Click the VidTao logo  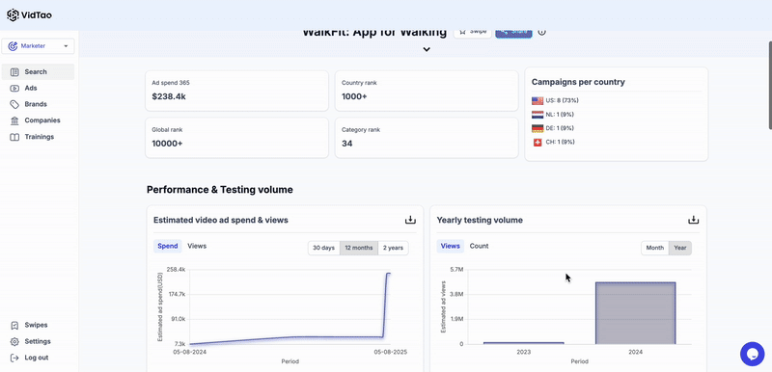coord(30,15)
